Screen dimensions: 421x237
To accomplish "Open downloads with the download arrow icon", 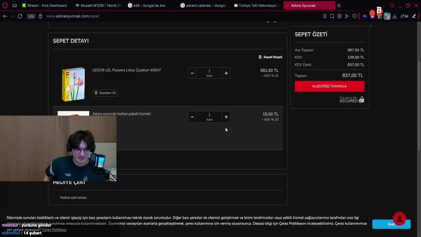I will coord(394,16).
